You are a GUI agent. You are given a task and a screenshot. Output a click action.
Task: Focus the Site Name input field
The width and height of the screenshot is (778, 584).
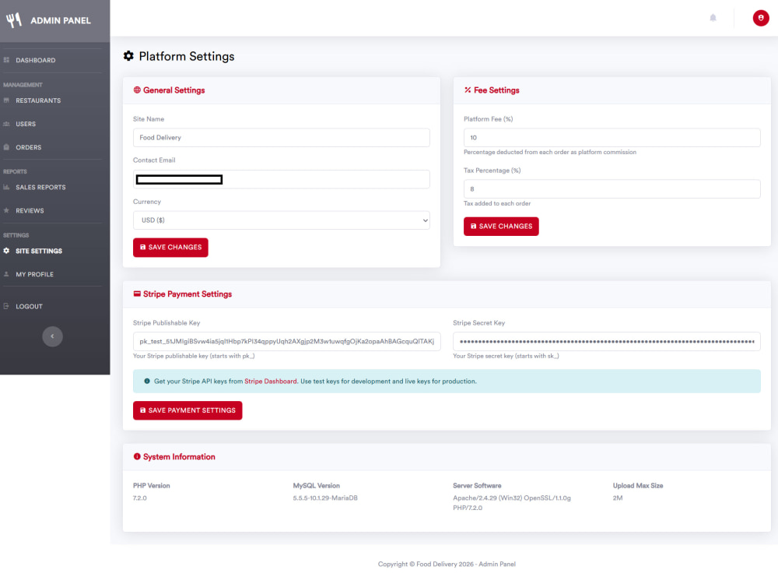pyautogui.click(x=282, y=138)
